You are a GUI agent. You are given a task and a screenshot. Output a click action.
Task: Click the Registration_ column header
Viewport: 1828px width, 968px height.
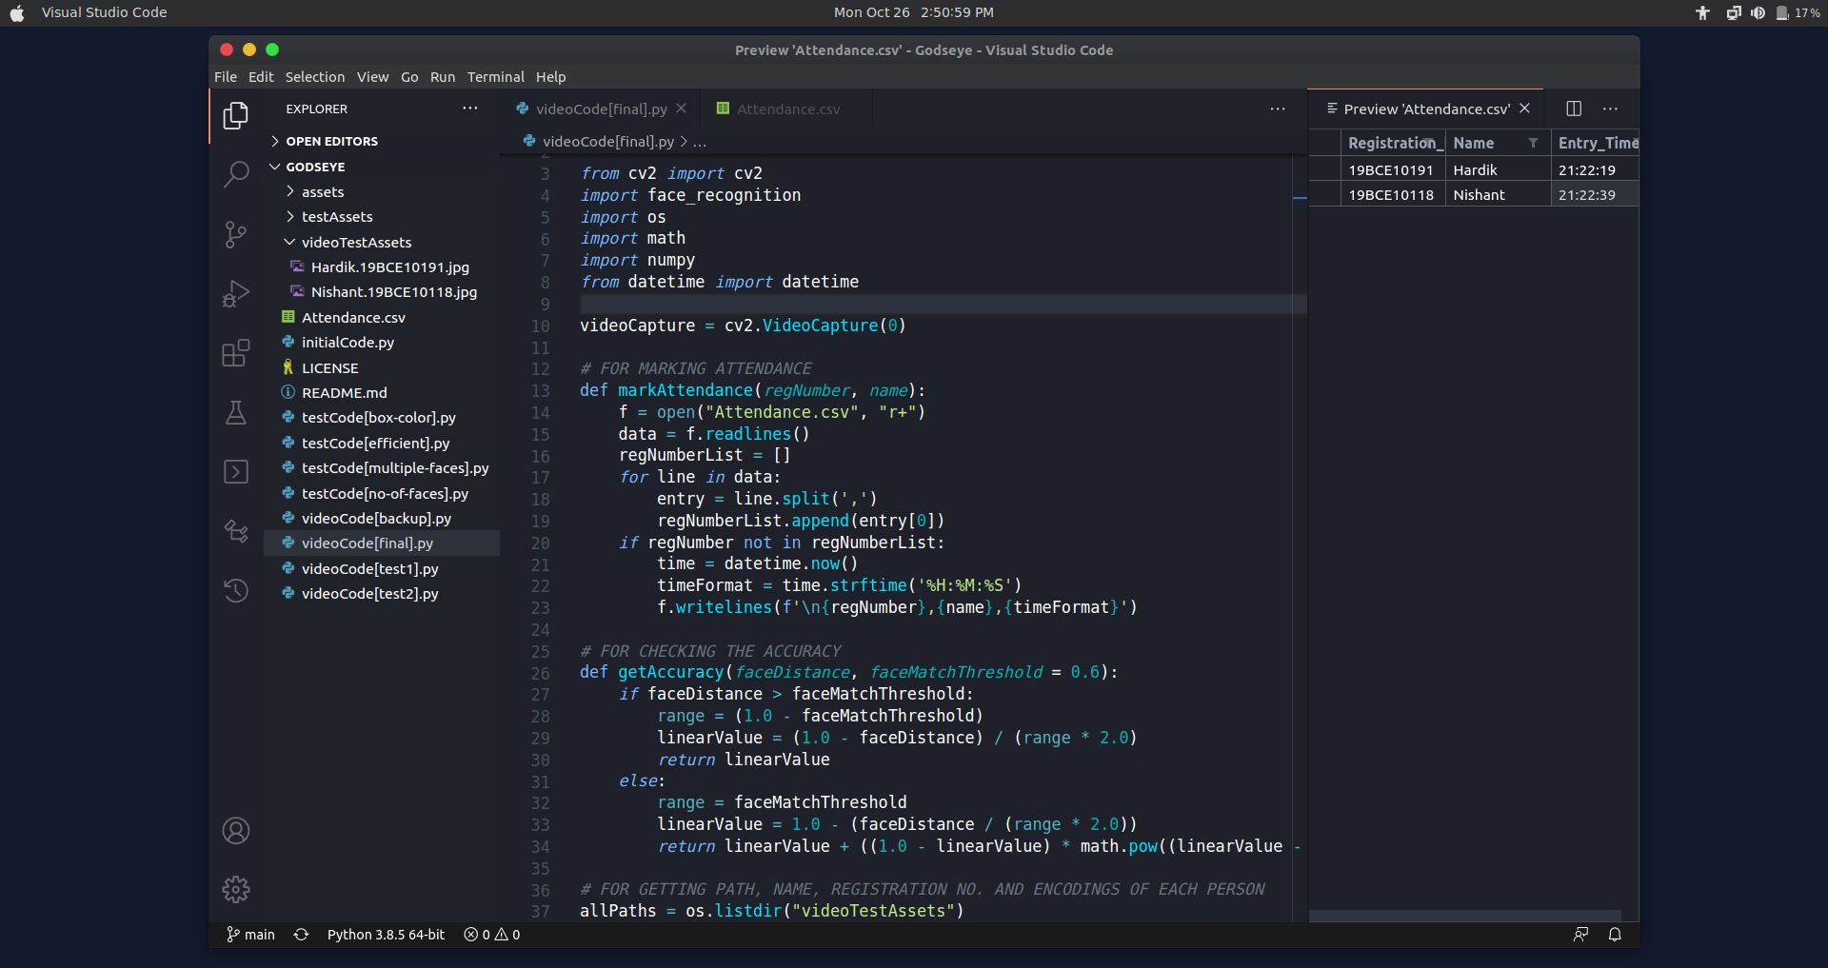tap(1392, 143)
